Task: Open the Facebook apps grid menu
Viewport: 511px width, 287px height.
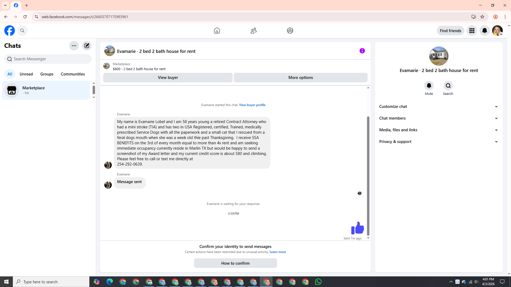Action: [472, 31]
